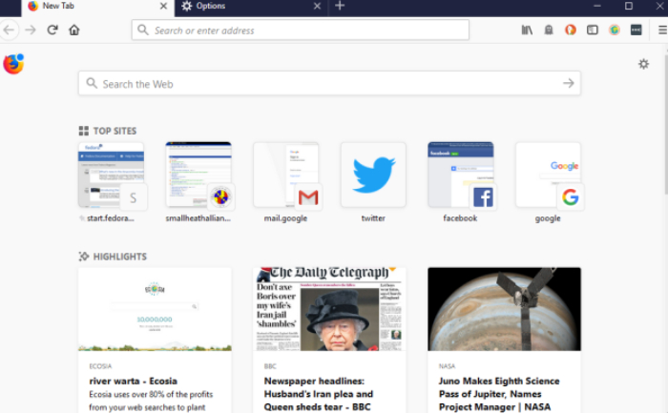Go back to the previous page
This screenshot has height=413, width=668.
coord(9,30)
